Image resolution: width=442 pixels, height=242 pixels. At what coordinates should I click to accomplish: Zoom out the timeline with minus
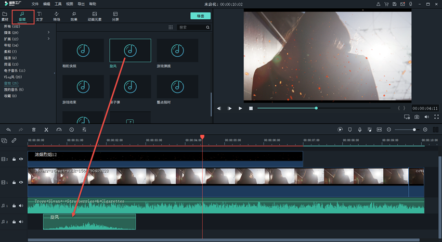click(389, 130)
